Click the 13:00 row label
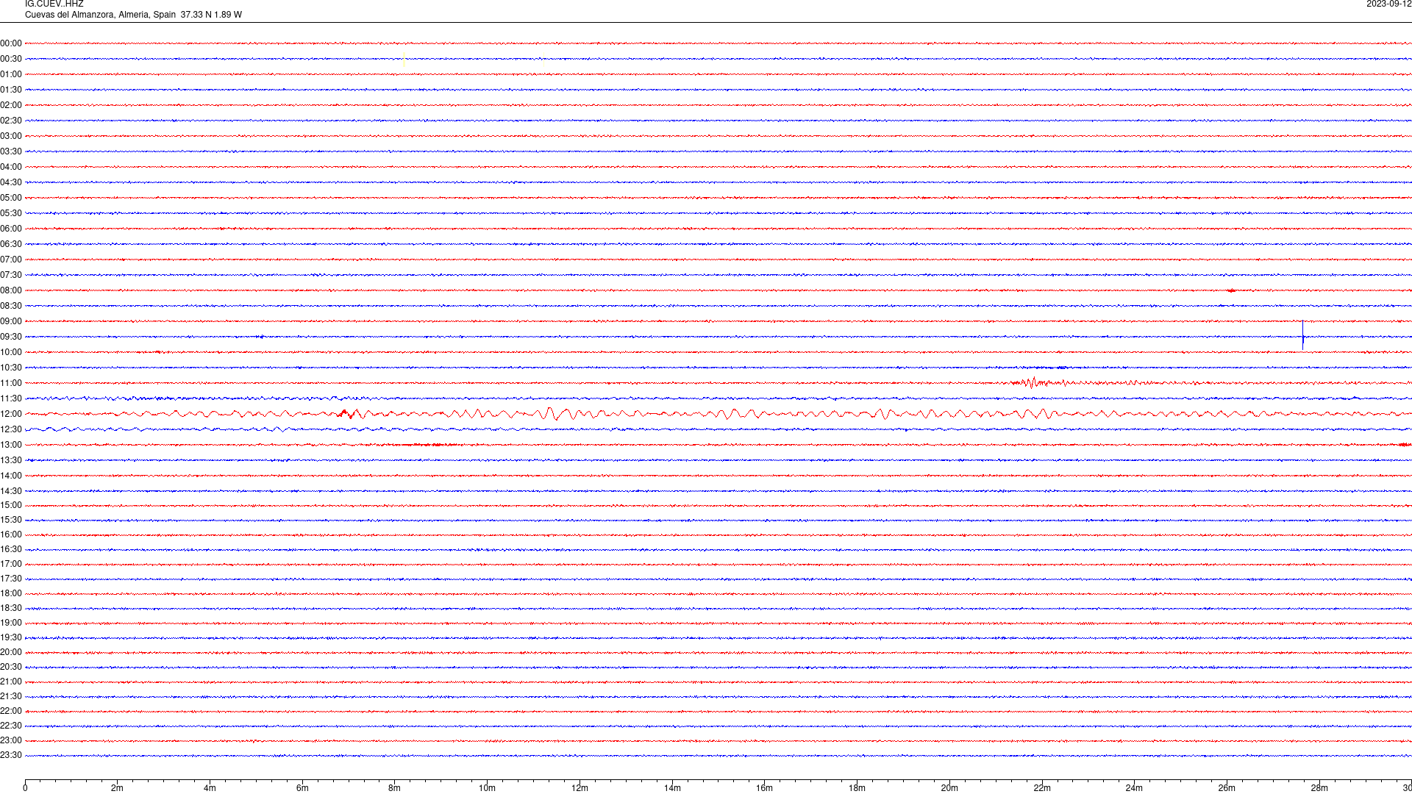Viewport: 1412px width, 794px height. [11, 445]
